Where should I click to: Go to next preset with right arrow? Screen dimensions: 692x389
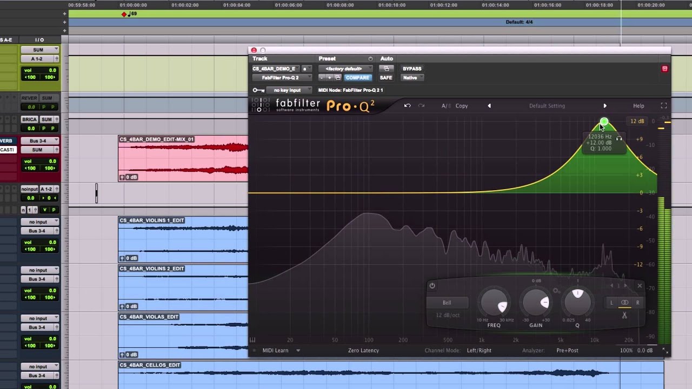click(605, 106)
